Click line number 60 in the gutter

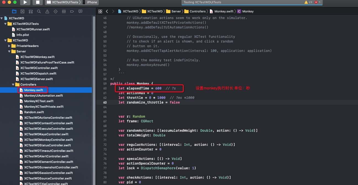coord(105,88)
